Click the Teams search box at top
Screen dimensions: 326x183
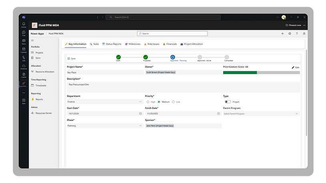pyautogui.click(x=163, y=17)
